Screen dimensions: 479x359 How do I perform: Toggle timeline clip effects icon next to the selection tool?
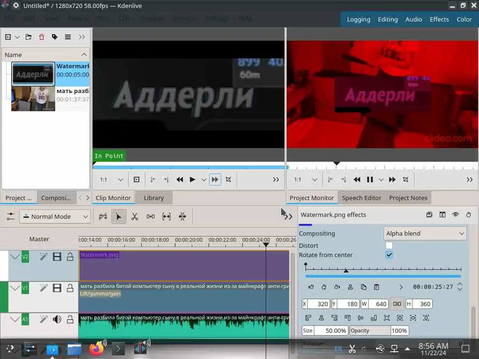pyautogui.click(x=103, y=216)
